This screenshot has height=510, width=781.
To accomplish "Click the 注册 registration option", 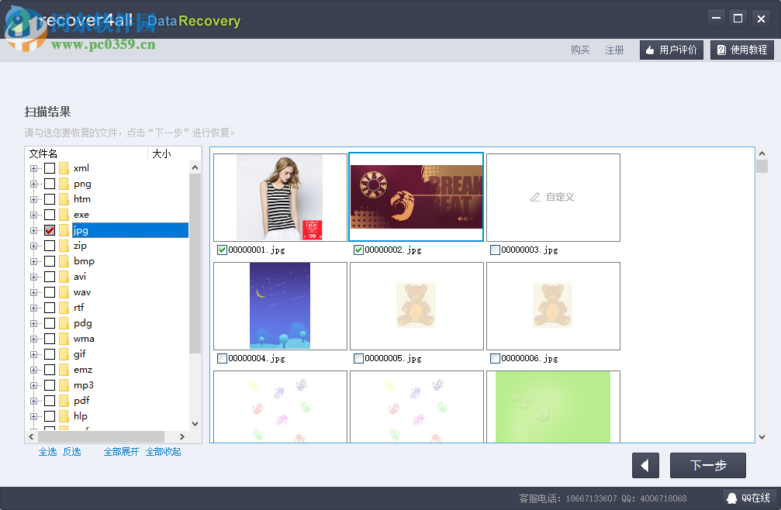I will click(x=614, y=50).
